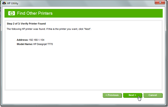The height and width of the screenshot is (107, 168).
Task: Click the empty title bar area
Action: click(x=86, y=3)
